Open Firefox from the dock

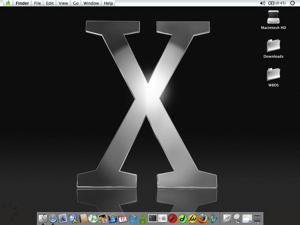[x=202, y=218]
